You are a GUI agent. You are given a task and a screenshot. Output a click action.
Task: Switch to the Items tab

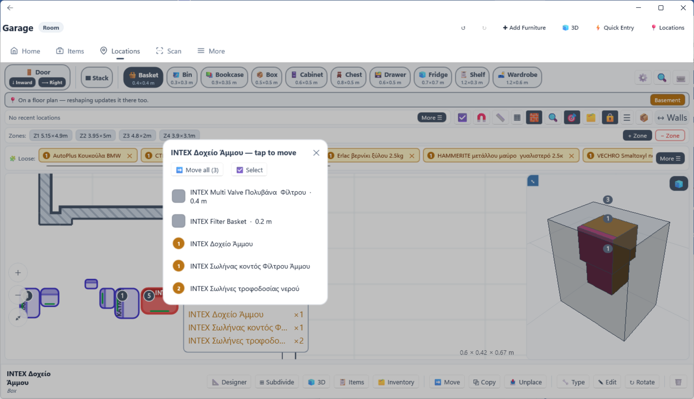pos(70,51)
